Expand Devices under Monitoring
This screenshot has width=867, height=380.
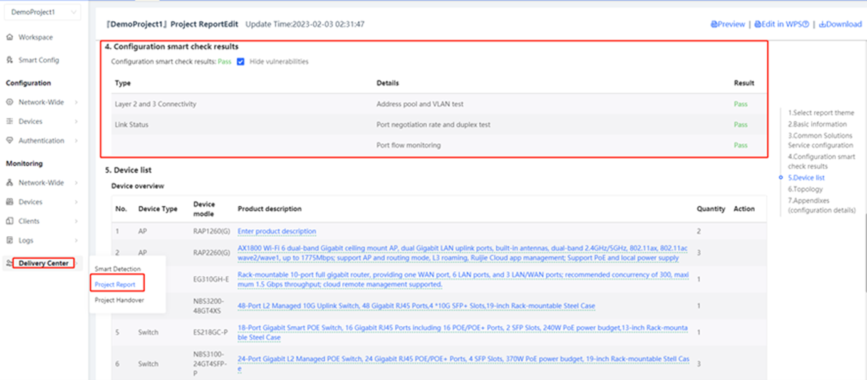coord(76,202)
